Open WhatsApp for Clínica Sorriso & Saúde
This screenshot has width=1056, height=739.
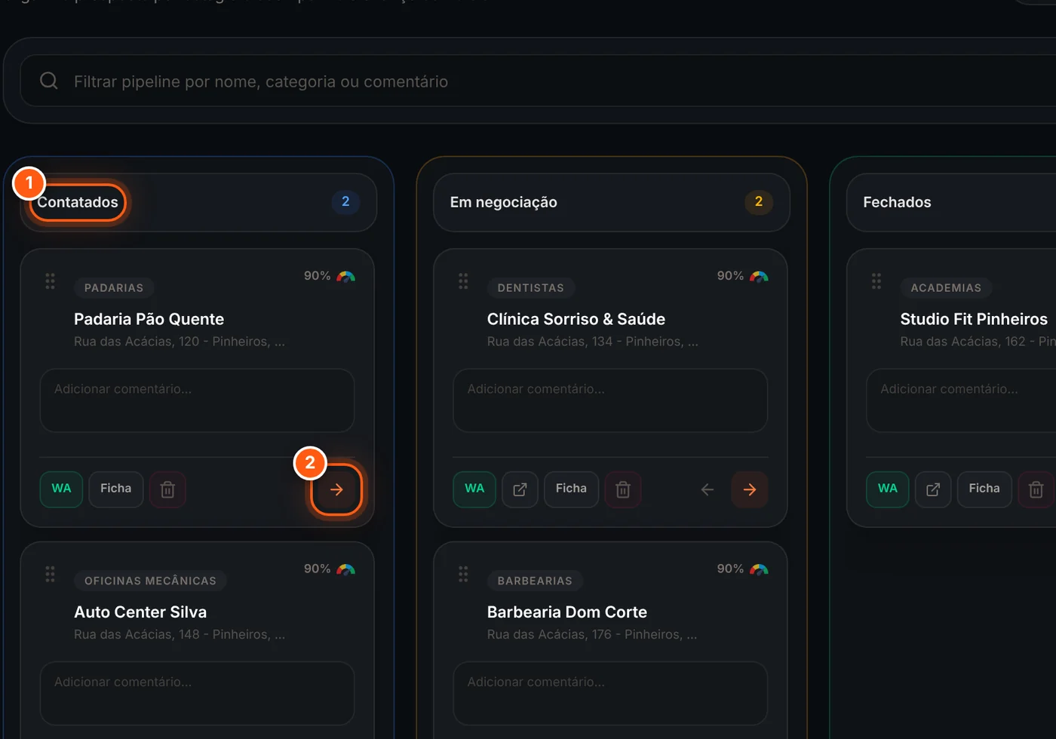pyautogui.click(x=474, y=489)
